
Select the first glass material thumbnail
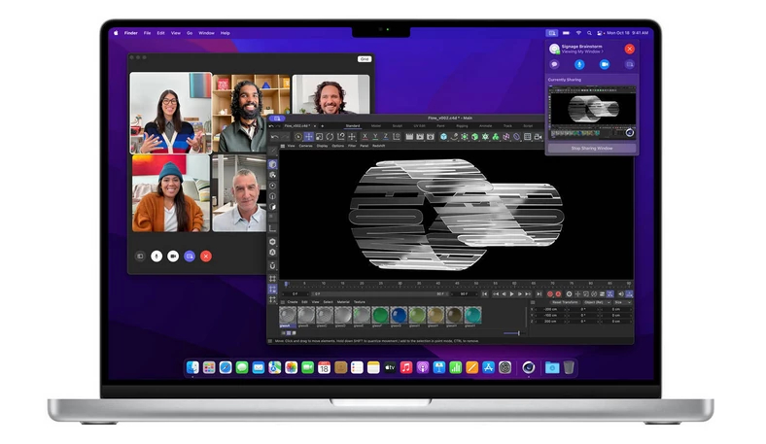(288, 315)
